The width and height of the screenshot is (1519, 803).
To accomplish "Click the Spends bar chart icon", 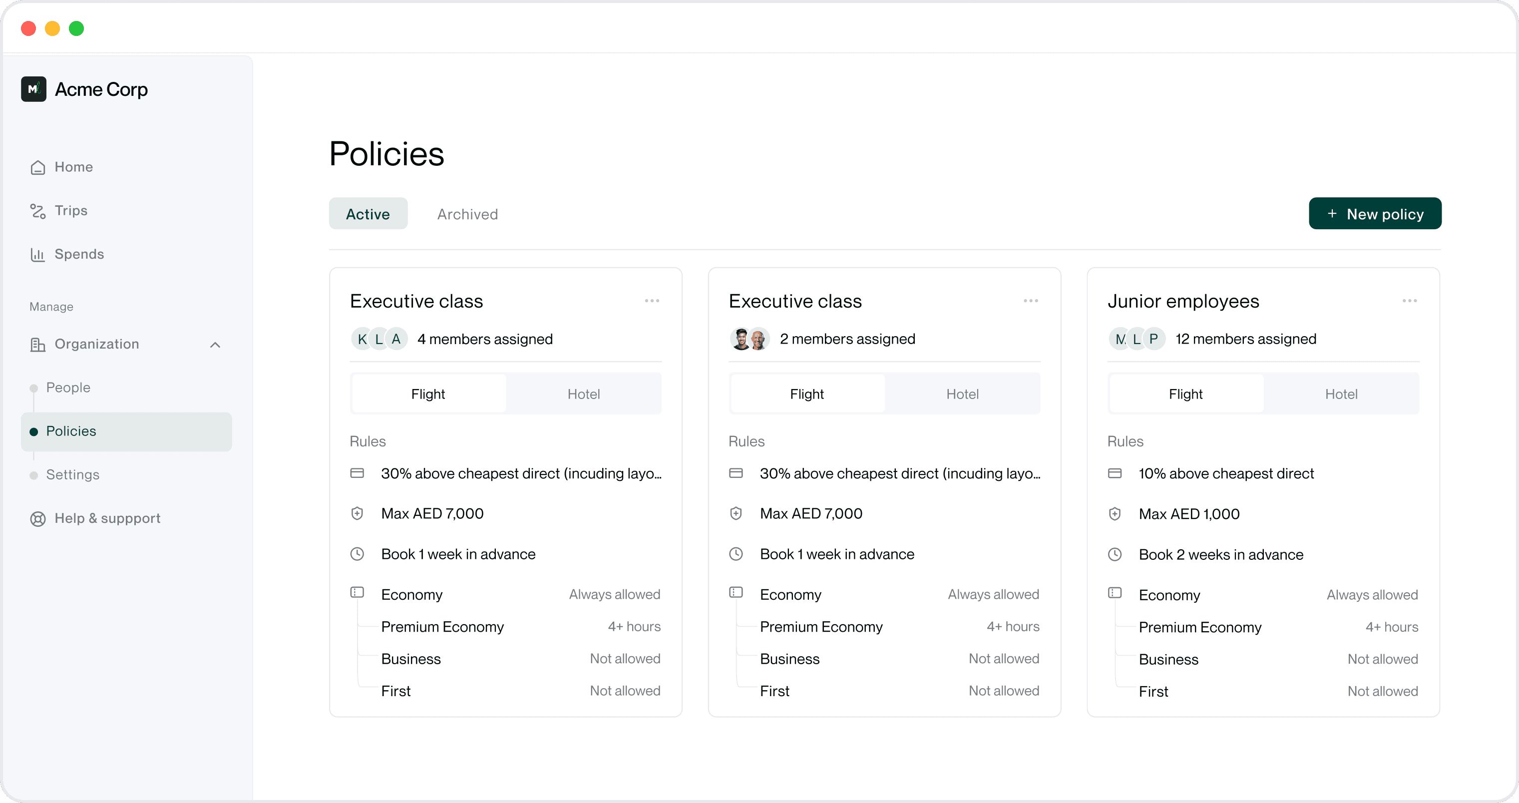I will 38,255.
